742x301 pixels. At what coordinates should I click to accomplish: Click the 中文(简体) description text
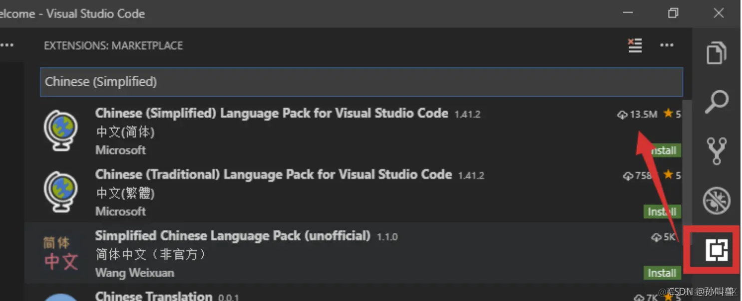coord(125,132)
